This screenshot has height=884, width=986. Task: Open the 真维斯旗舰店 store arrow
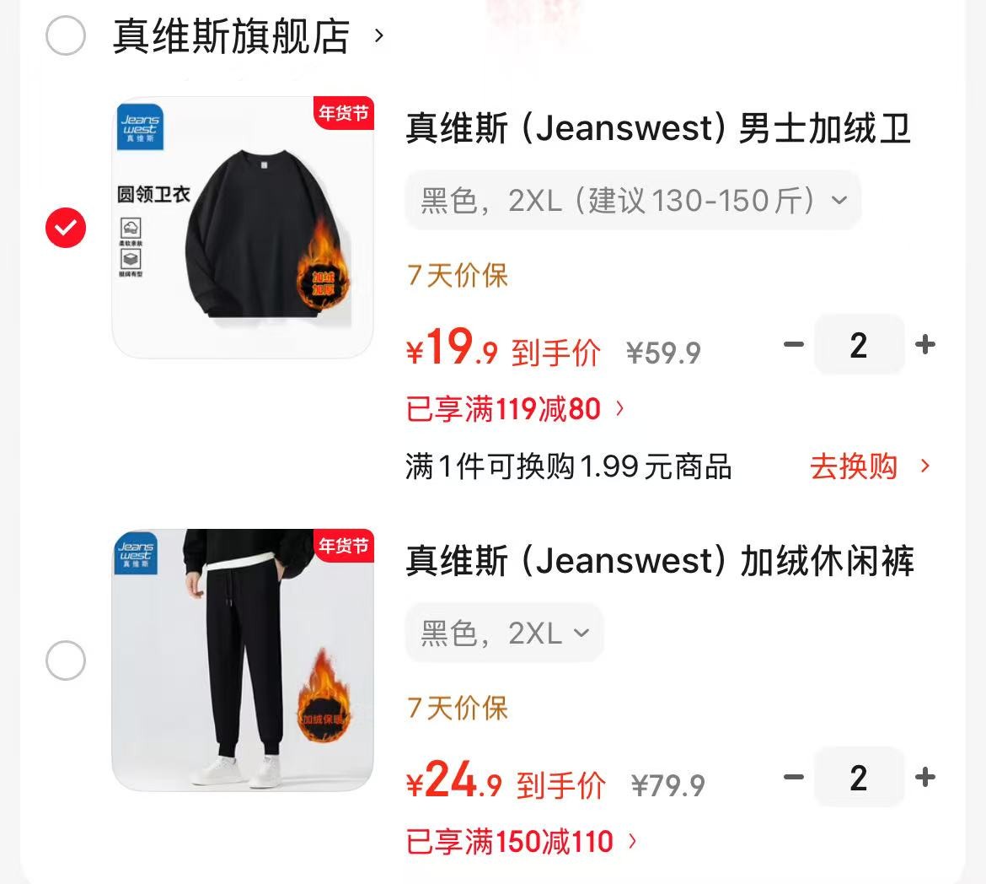click(378, 36)
